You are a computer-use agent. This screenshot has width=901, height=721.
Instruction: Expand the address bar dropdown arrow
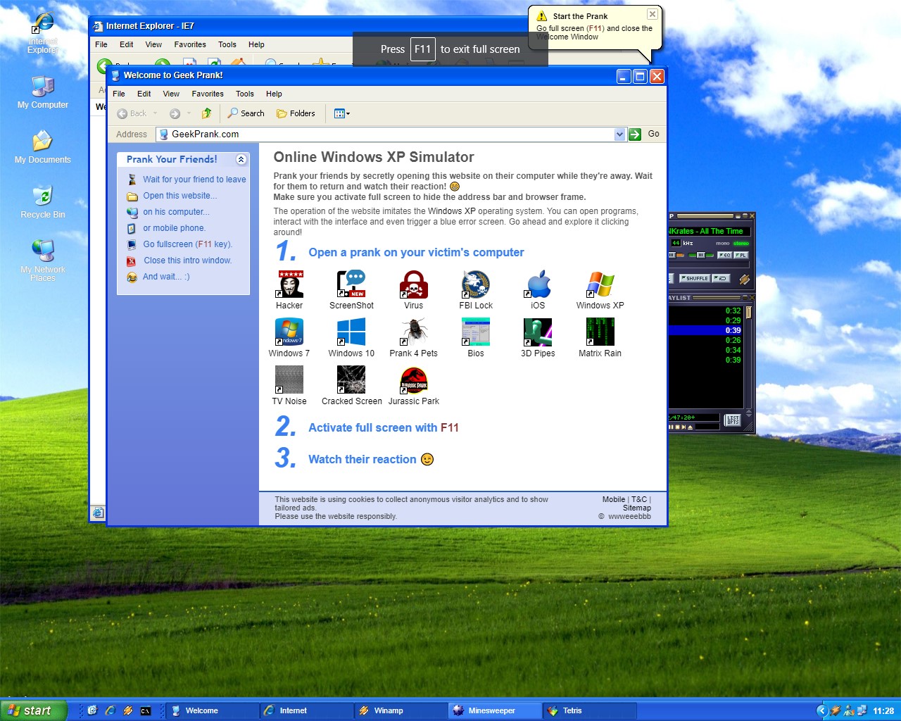click(x=620, y=134)
